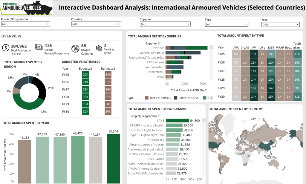
Task: Click the FY25 APC 6K heatmap cell
Action: 236,54
